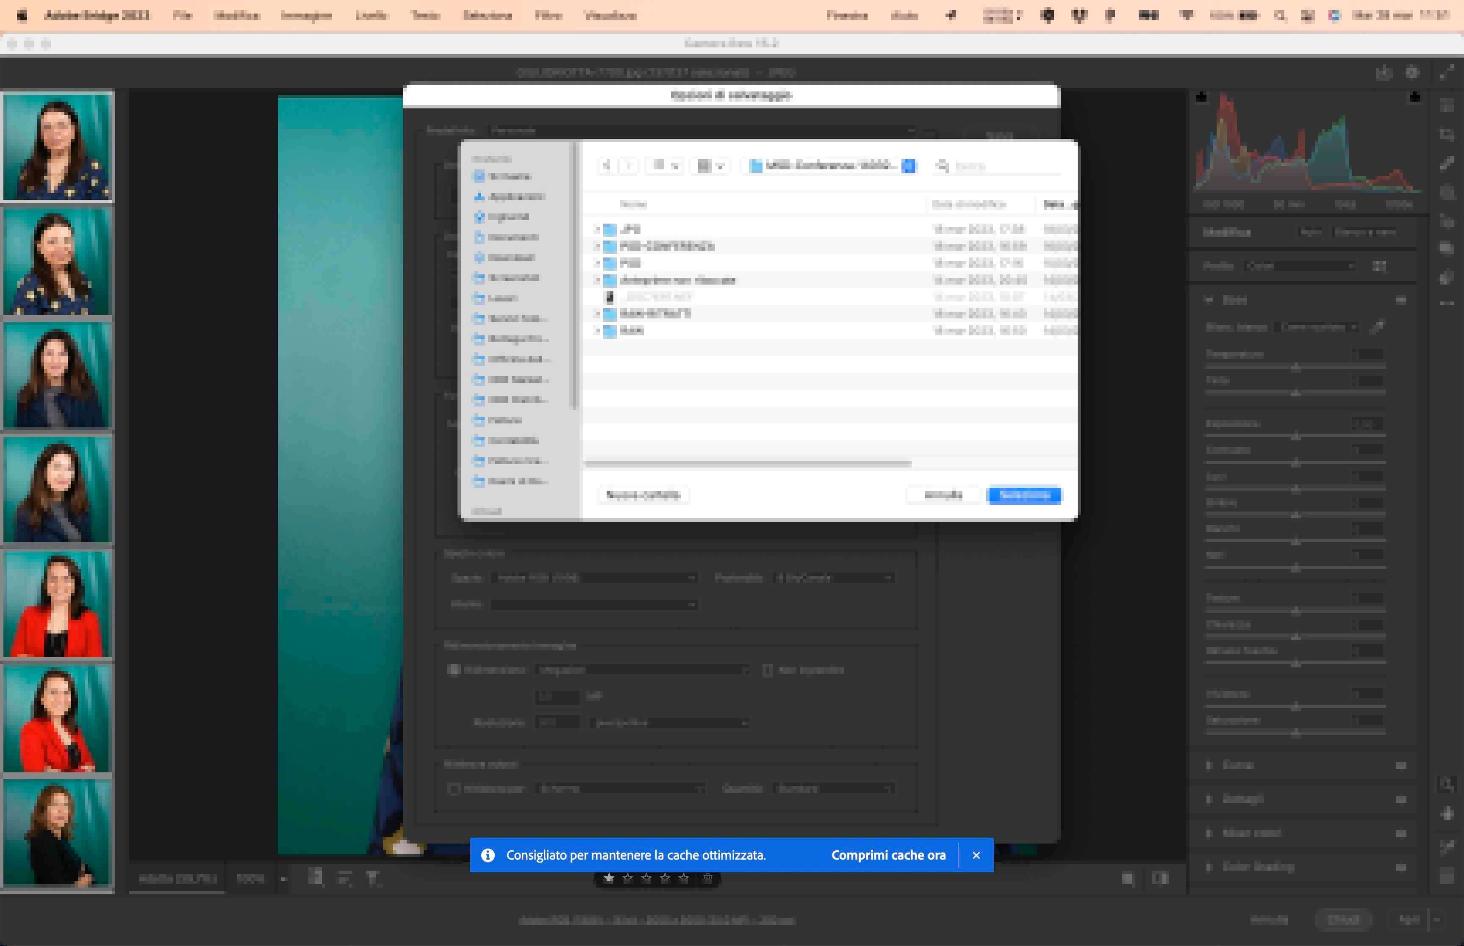Select the Healing brush tool in right toolbar
This screenshot has width=1464, height=946.
1447,163
